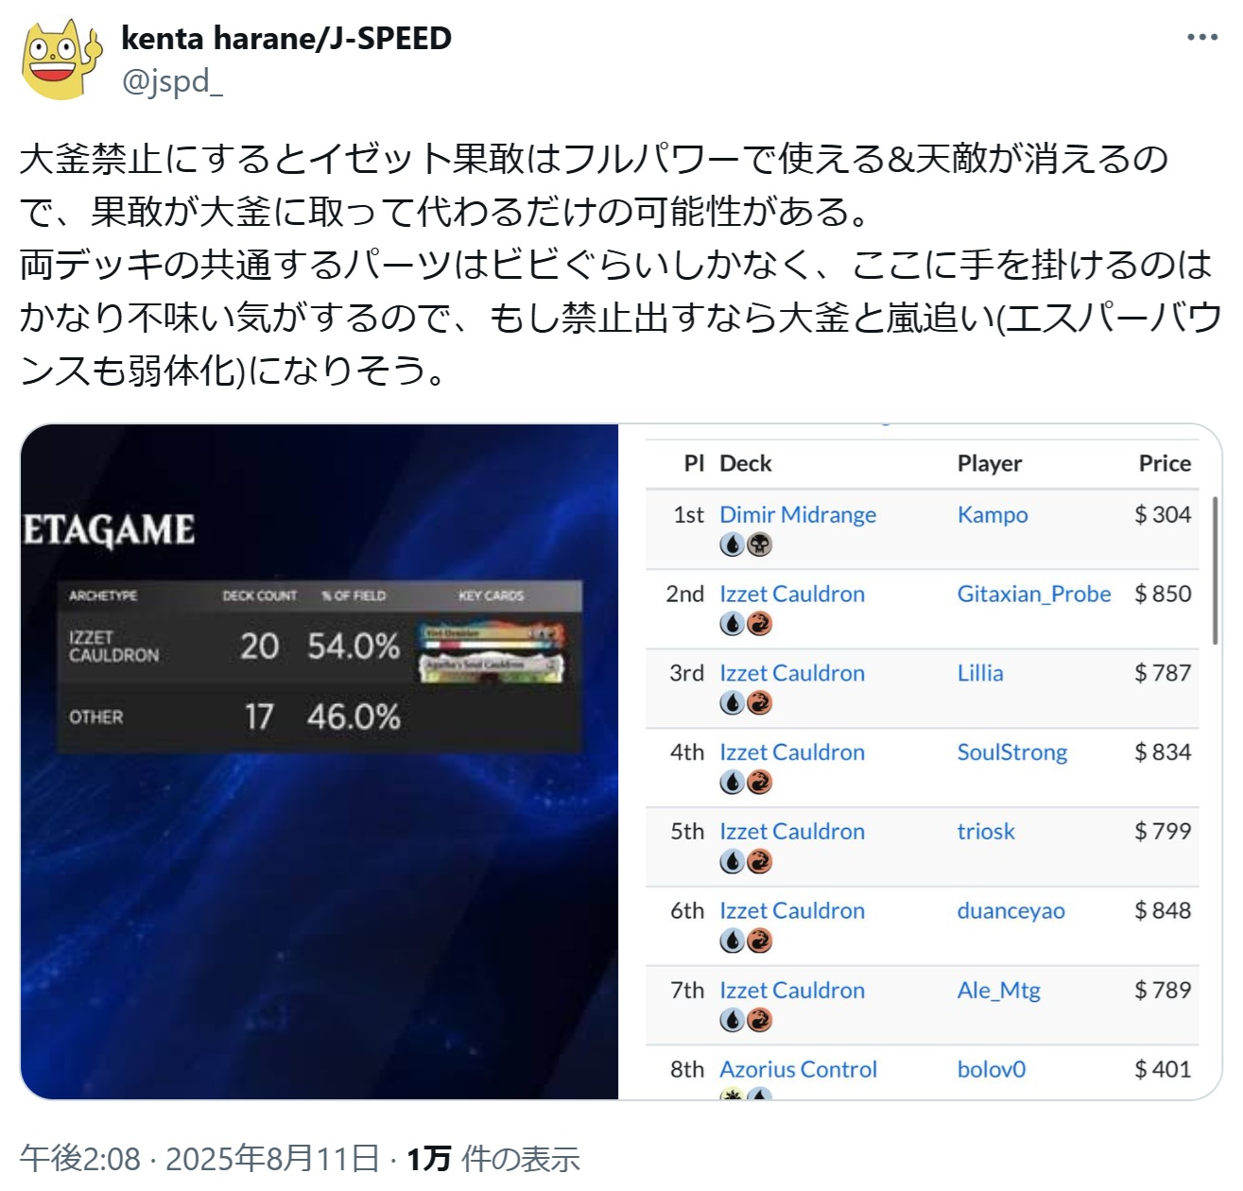1243x1191 pixels.
Task: Click the Deck column header
Action: [x=746, y=463]
